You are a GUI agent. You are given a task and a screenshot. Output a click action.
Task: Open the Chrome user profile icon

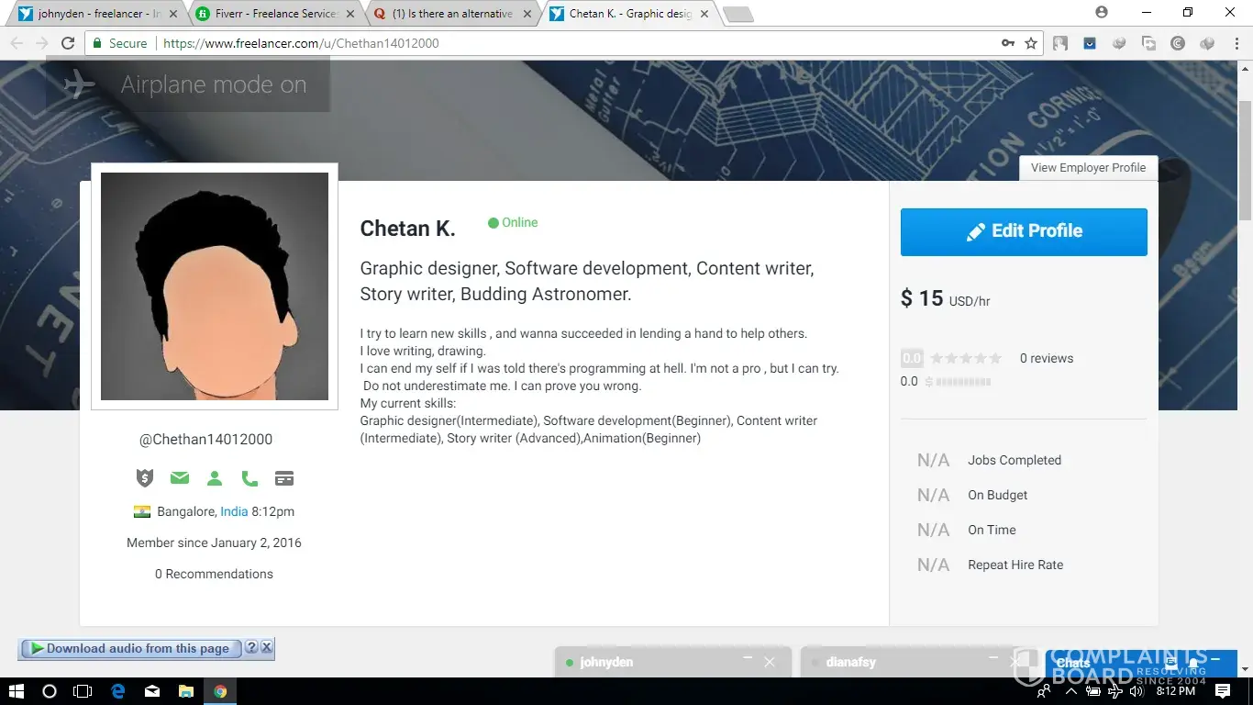point(1102,13)
